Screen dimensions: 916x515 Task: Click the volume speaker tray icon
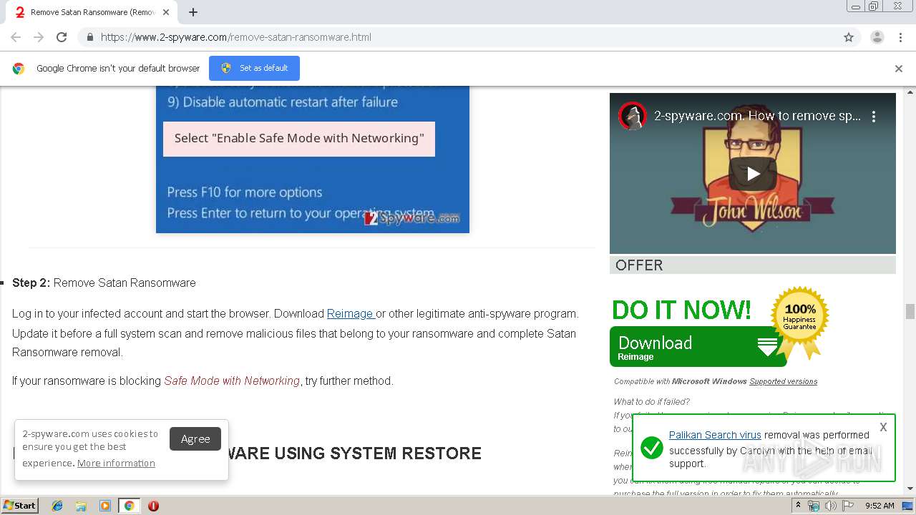pos(830,506)
